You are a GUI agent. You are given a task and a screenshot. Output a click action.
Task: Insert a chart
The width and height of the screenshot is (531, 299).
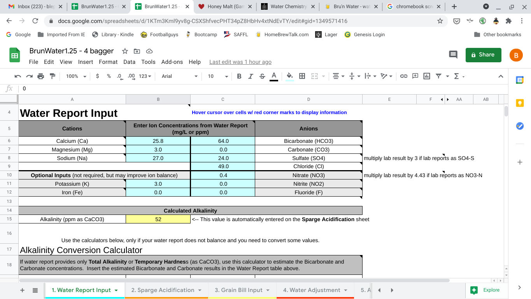[427, 76]
